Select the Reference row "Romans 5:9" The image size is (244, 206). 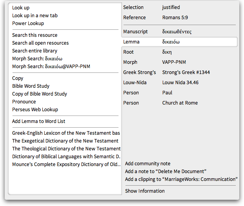pos(179,18)
